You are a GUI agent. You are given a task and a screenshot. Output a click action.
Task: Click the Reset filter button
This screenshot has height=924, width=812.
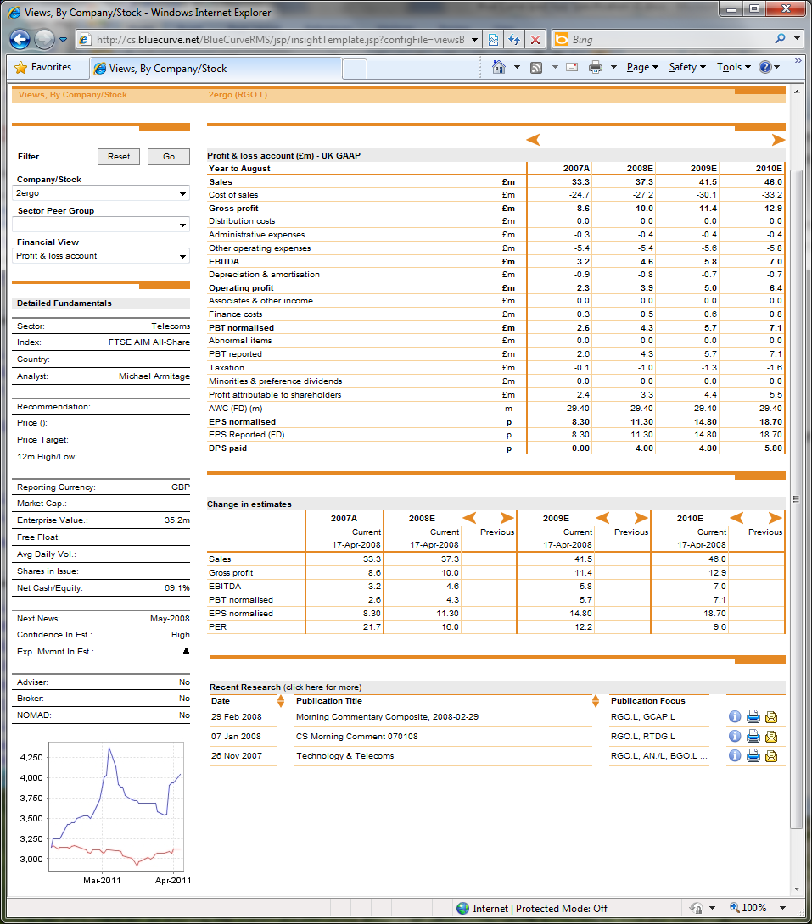point(119,157)
